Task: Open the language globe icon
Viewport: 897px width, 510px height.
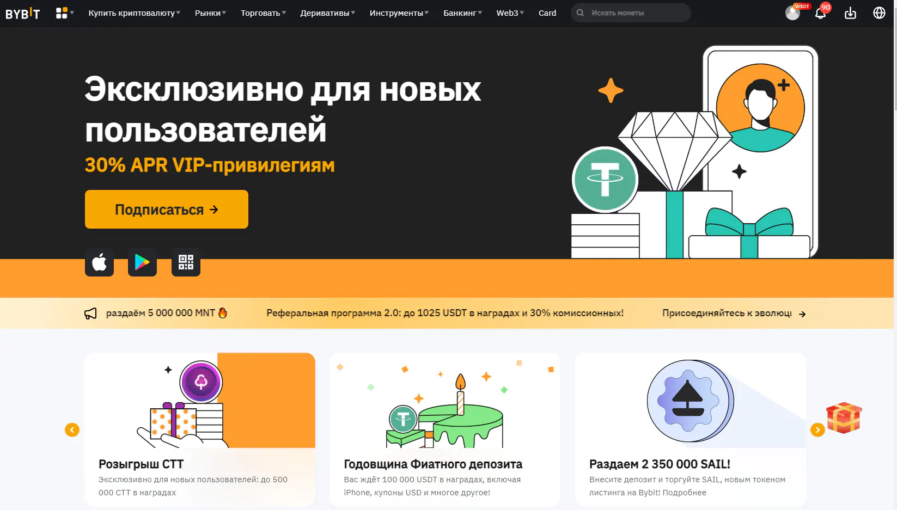Action: click(x=879, y=13)
